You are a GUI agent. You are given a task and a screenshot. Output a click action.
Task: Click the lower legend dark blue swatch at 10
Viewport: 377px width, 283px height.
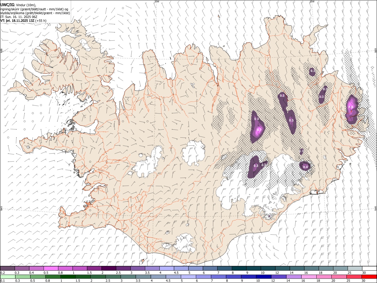[263, 277]
